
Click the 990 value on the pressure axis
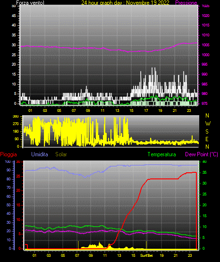click(204, 74)
